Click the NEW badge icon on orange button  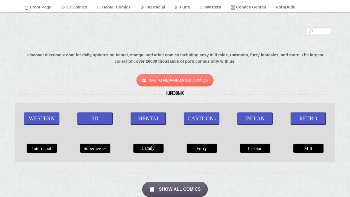pos(144,80)
